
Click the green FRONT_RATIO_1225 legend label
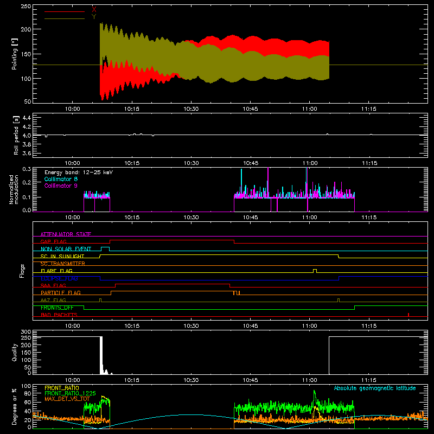[70, 393]
